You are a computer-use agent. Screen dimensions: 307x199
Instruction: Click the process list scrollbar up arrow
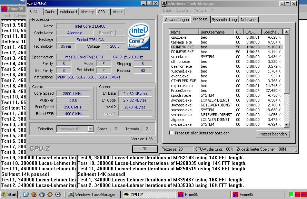286,32
